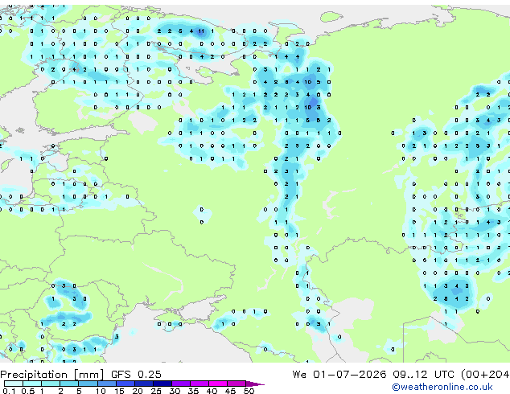The width and height of the screenshot is (510, 394).
Task: Click the legend swatch between 25 and 30
Action: pos(162,384)
